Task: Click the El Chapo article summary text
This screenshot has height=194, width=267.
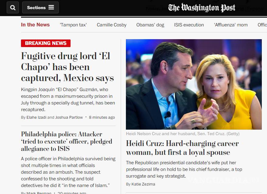Action: (68, 100)
